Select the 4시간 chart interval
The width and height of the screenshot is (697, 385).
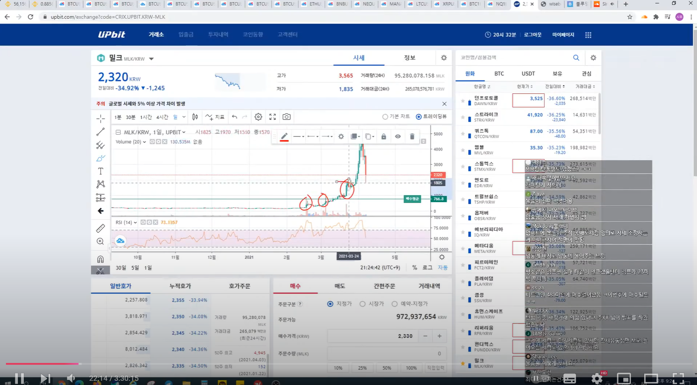click(x=162, y=117)
